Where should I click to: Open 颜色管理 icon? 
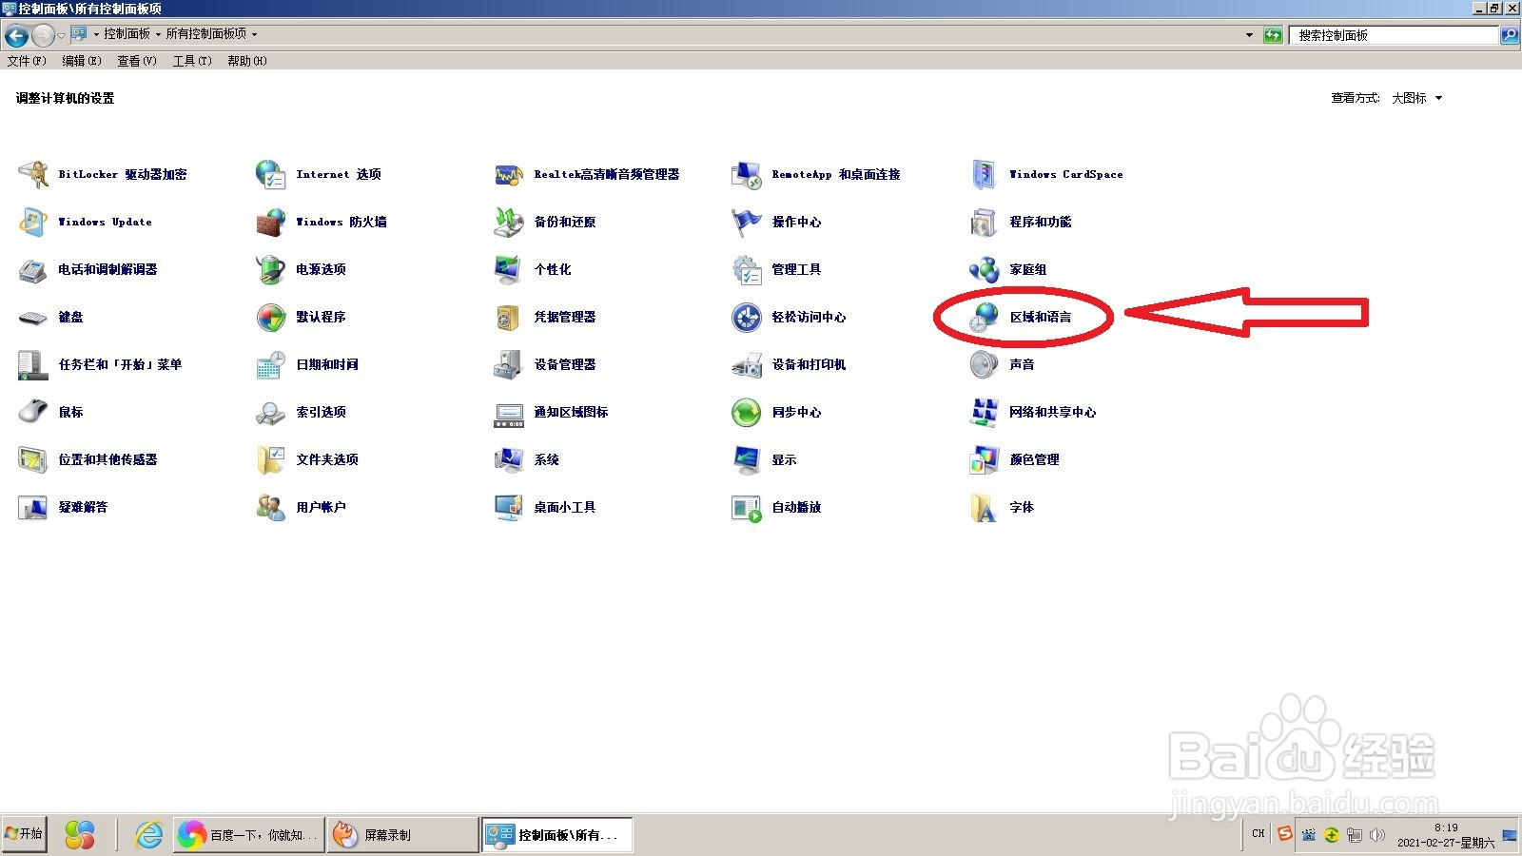point(985,459)
